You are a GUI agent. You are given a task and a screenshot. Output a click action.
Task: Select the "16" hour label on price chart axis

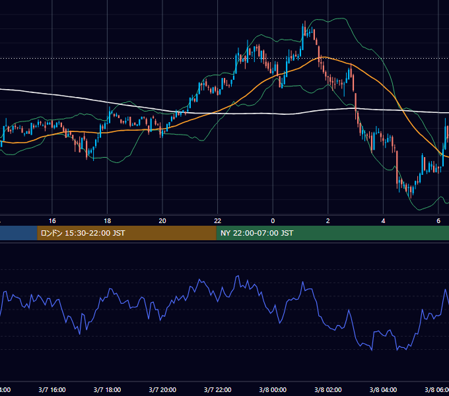pyautogui.click(x=52, y=221)
